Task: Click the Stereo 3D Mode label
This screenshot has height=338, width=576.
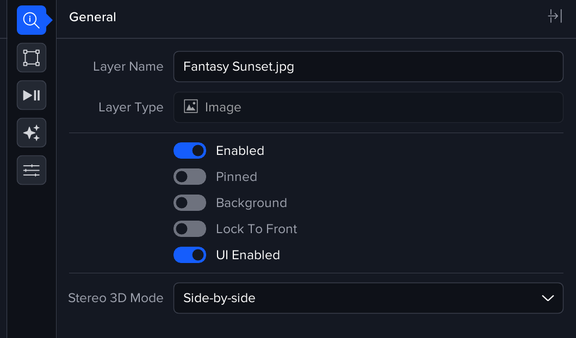Action: pyautogui.click(x=115, y=298)
